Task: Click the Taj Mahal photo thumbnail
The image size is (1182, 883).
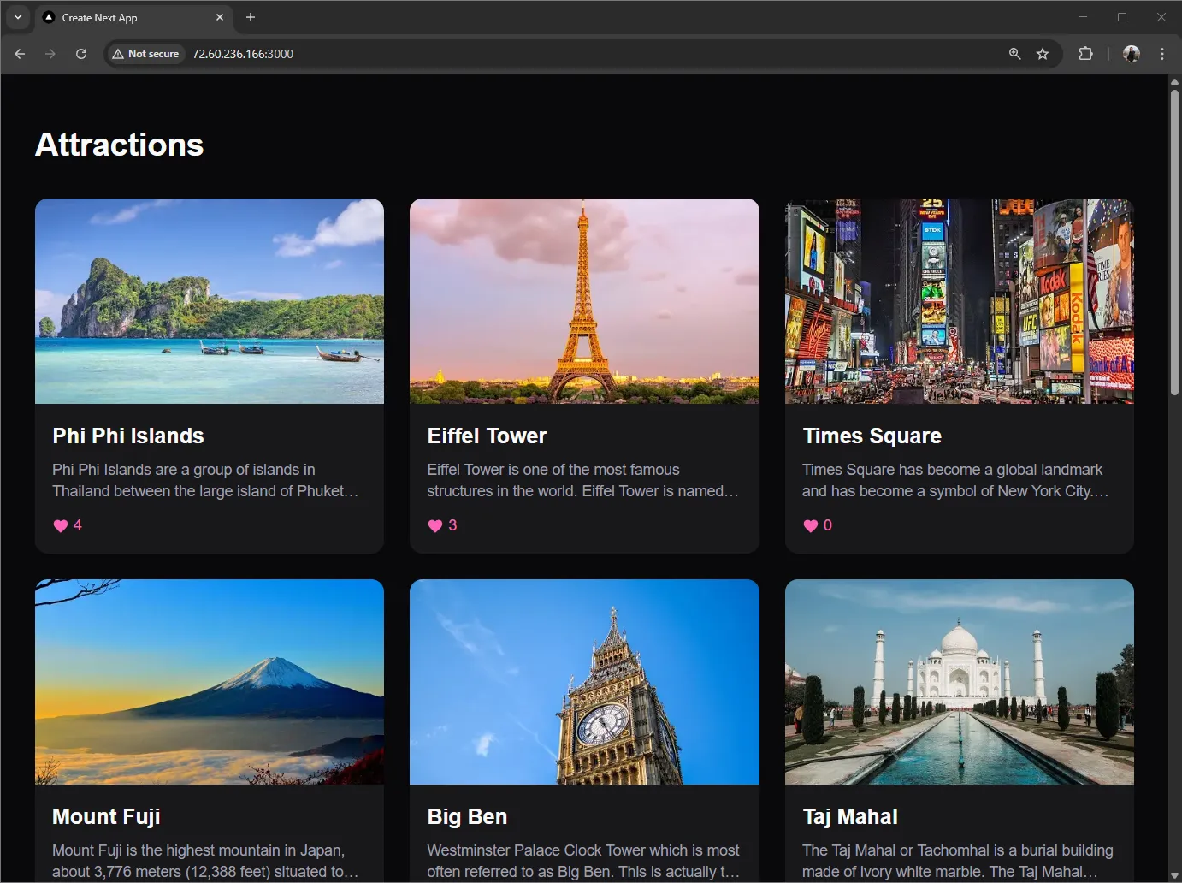Action: (x=959, y=681)
